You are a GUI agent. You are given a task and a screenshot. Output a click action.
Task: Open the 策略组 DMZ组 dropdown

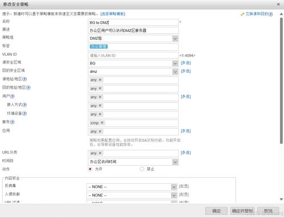[175, 39]
